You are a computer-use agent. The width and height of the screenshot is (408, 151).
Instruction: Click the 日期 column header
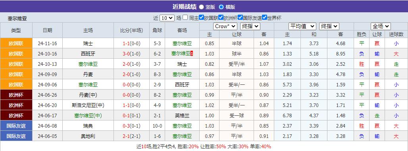[47, 30]
